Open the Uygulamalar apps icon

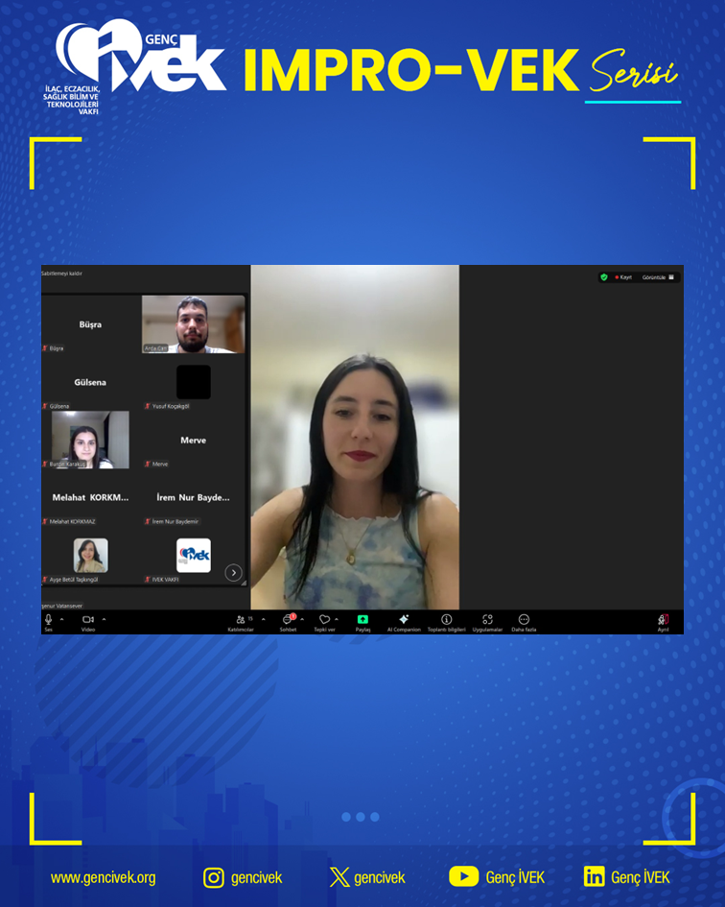coord(487,620)
